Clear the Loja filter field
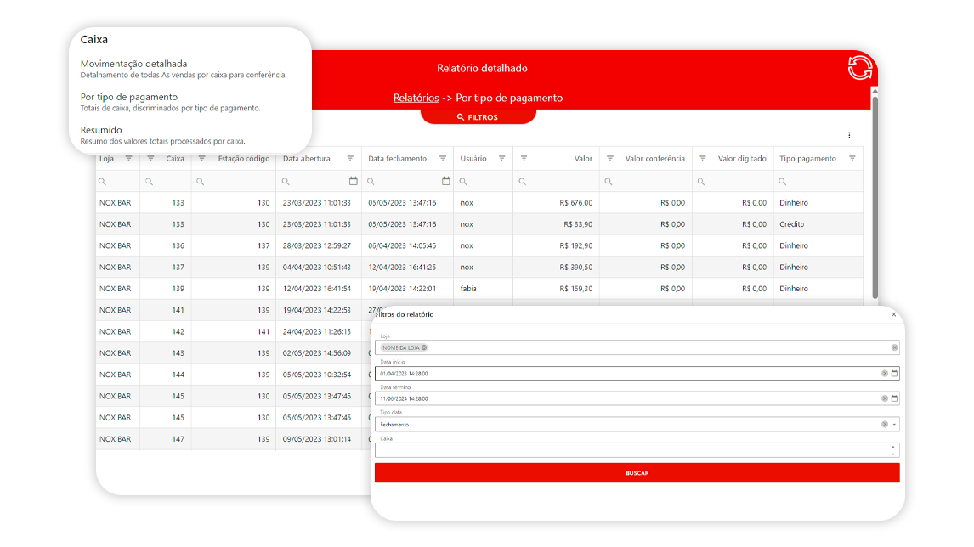This screenshot has height=547, width=974. click(x=894, y=347)
